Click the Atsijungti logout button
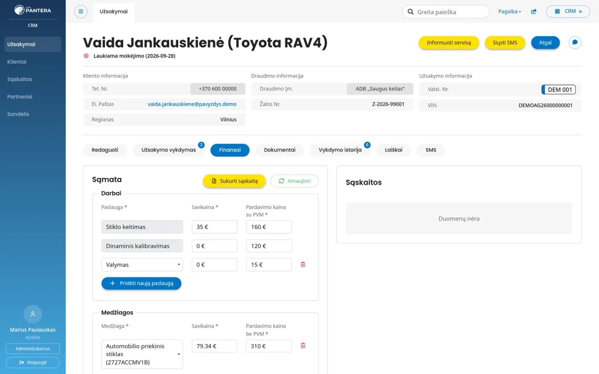The height and width of the screenshot is (374, 599). (x=33, y=363)
